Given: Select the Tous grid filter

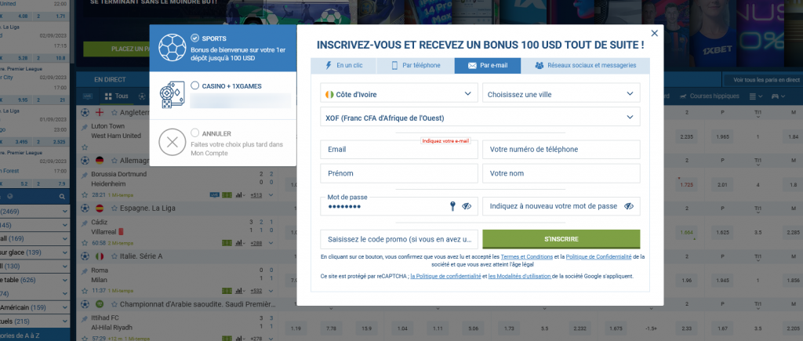Looking at the screenshot, I should (x=116, y=96).
